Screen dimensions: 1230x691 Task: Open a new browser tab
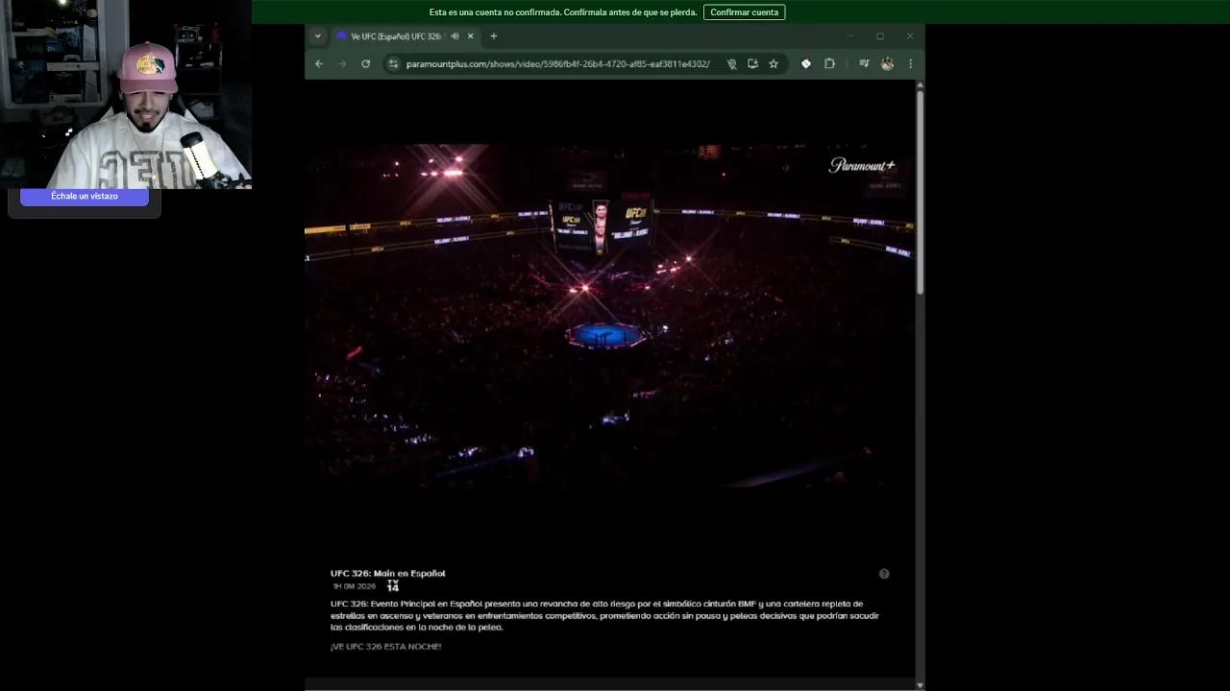click(494, 36)
